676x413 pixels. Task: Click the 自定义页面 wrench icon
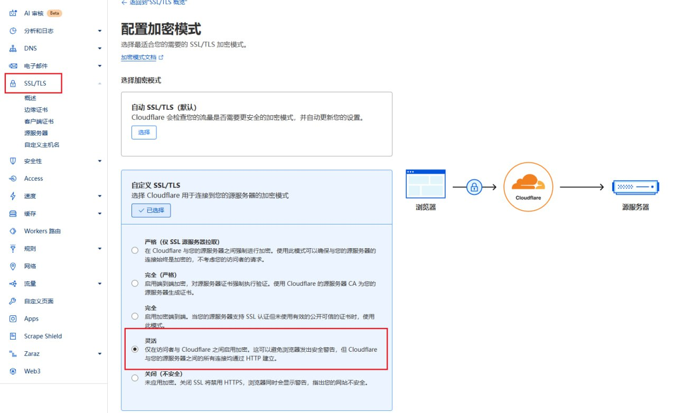(x=13, y=301)
